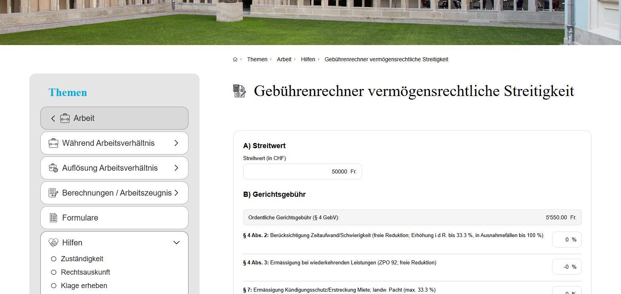This screenshot has width=621, height=294.
Task: Open Themen breadcrumb link
Action: click(x=257, y=59)
